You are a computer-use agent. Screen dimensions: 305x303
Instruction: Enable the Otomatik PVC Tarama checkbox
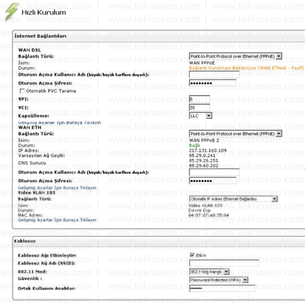click(x=22, y=91)
